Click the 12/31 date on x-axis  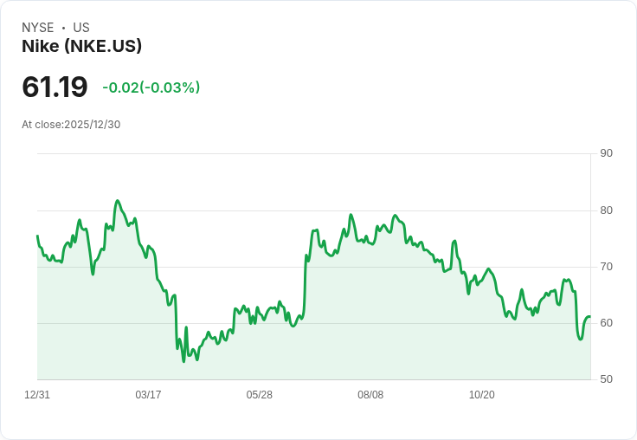tap(37, 395)
